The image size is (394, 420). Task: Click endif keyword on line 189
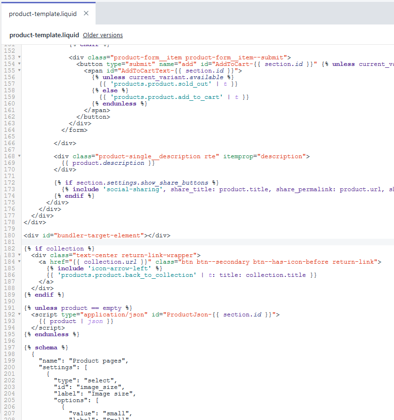44,295
